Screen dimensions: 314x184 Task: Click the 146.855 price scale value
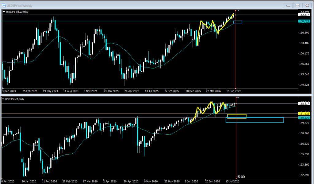click(x=304, y=64)
